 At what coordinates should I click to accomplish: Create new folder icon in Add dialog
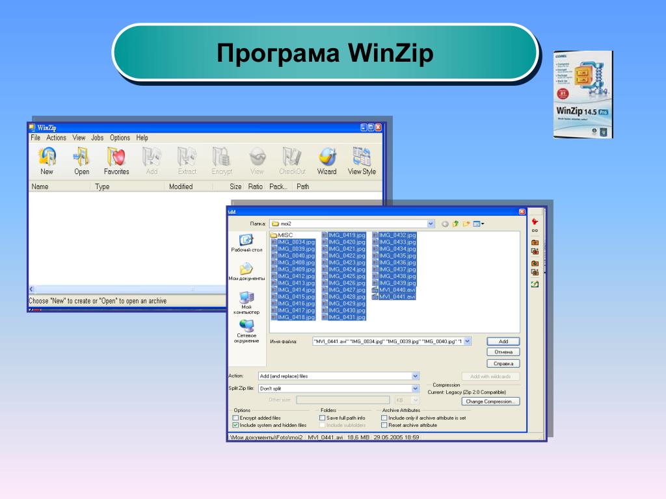[x=466, y=224]
